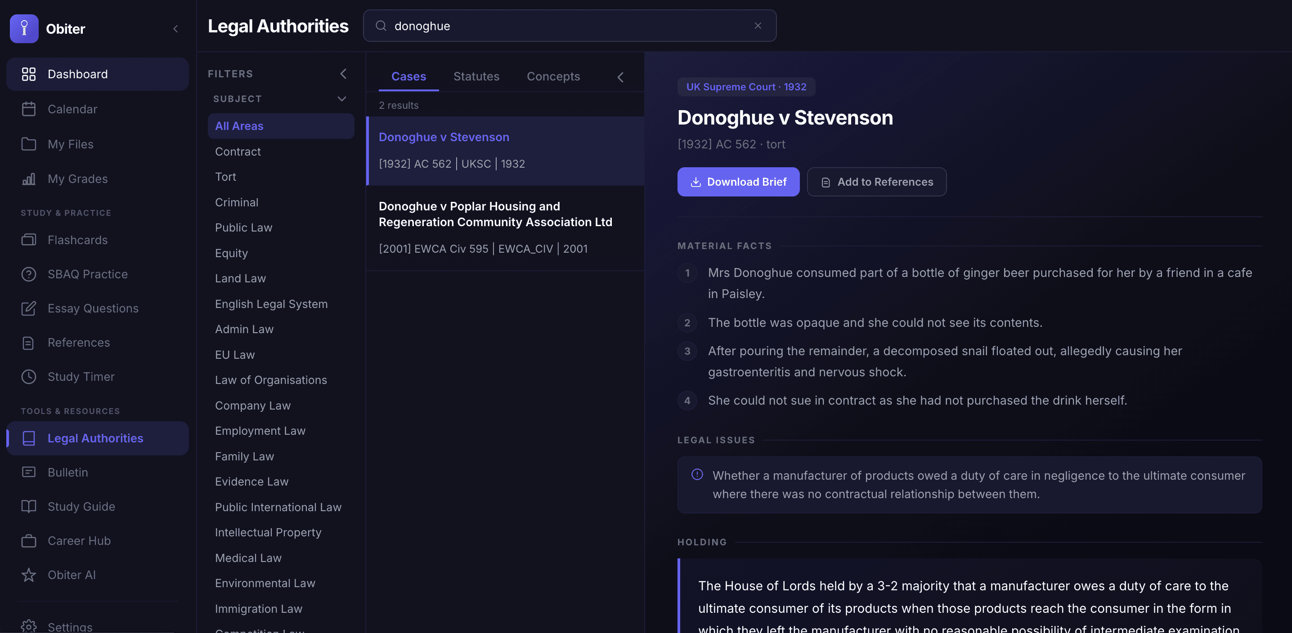Image resolution: width=1292 pixels, height=633 pixels.
Task: Filter by Family Law subject
Action: click(x=281, y=457)
